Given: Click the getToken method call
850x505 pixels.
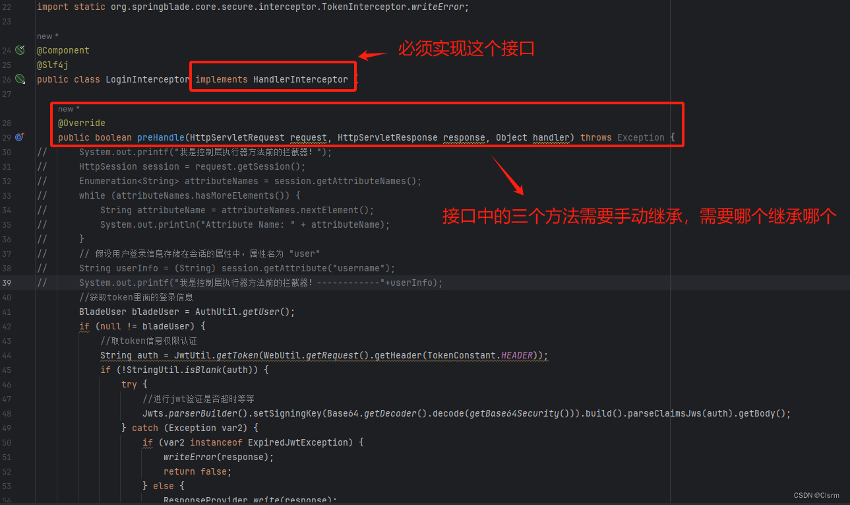Looking at the screenshot, I should [x=237, y=355].
